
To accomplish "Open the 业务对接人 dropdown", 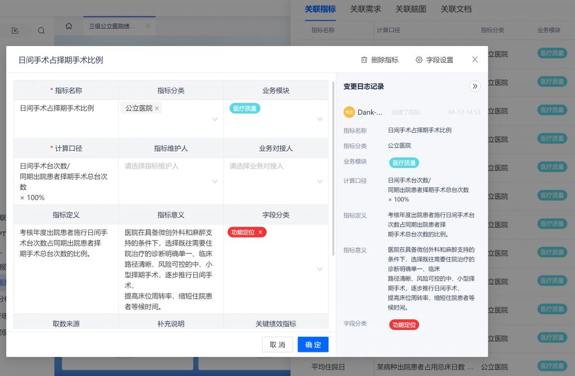I will tap(320, 182).
